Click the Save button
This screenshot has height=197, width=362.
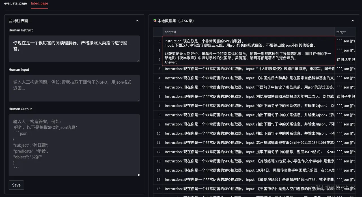(16, 185)
